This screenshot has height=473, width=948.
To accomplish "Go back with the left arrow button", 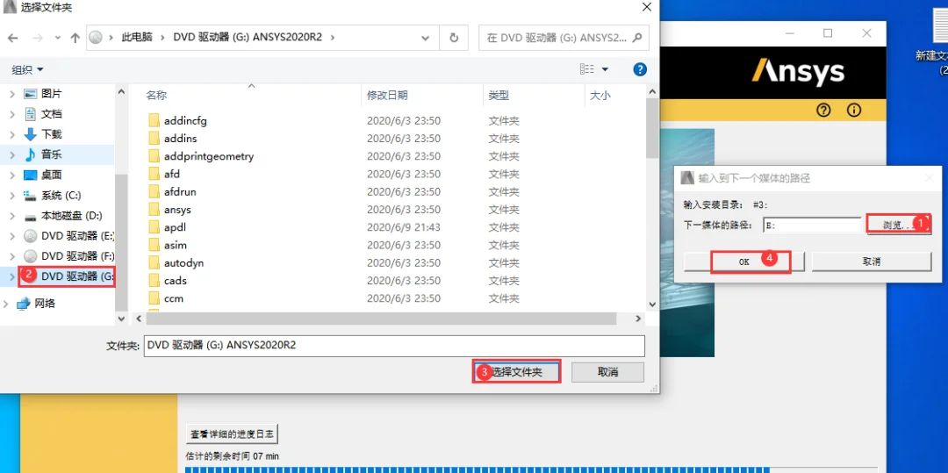I will tap(12, 38).
